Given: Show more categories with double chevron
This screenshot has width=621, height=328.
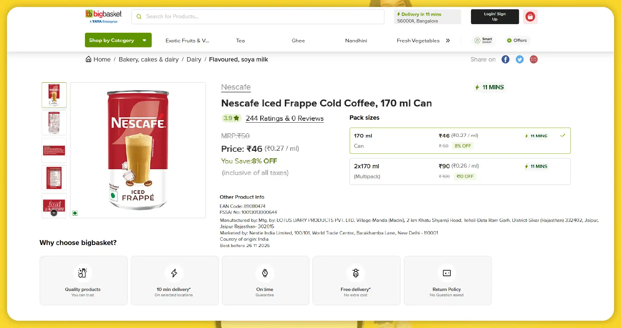Looking at the screenshot, I should click(x=448, y=41).
